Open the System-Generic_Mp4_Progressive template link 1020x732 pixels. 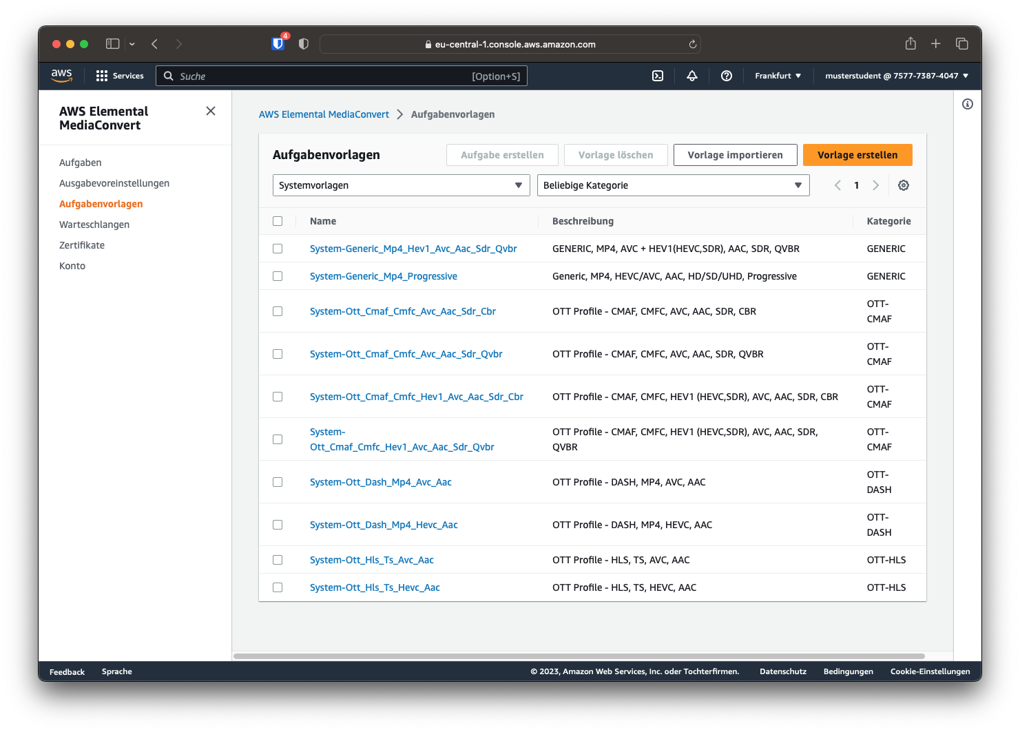pos(384,276)
